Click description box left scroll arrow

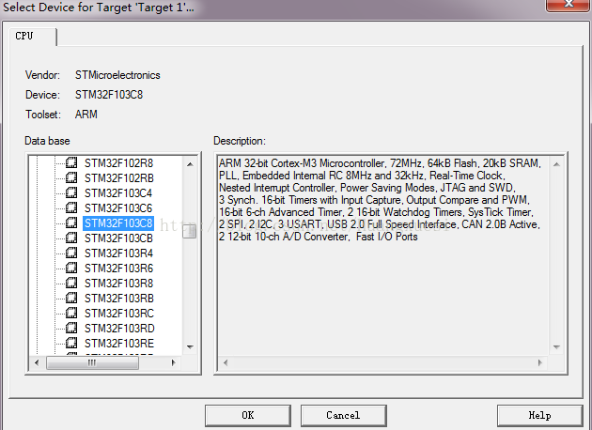(226, 362)
